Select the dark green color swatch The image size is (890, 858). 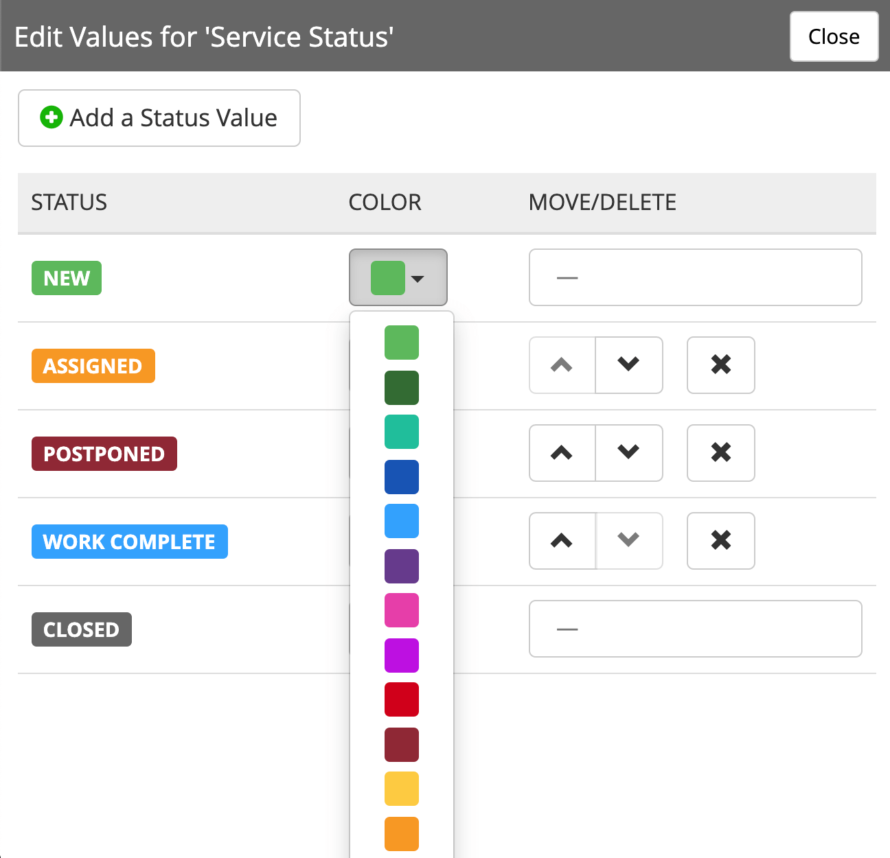(401, 387)
